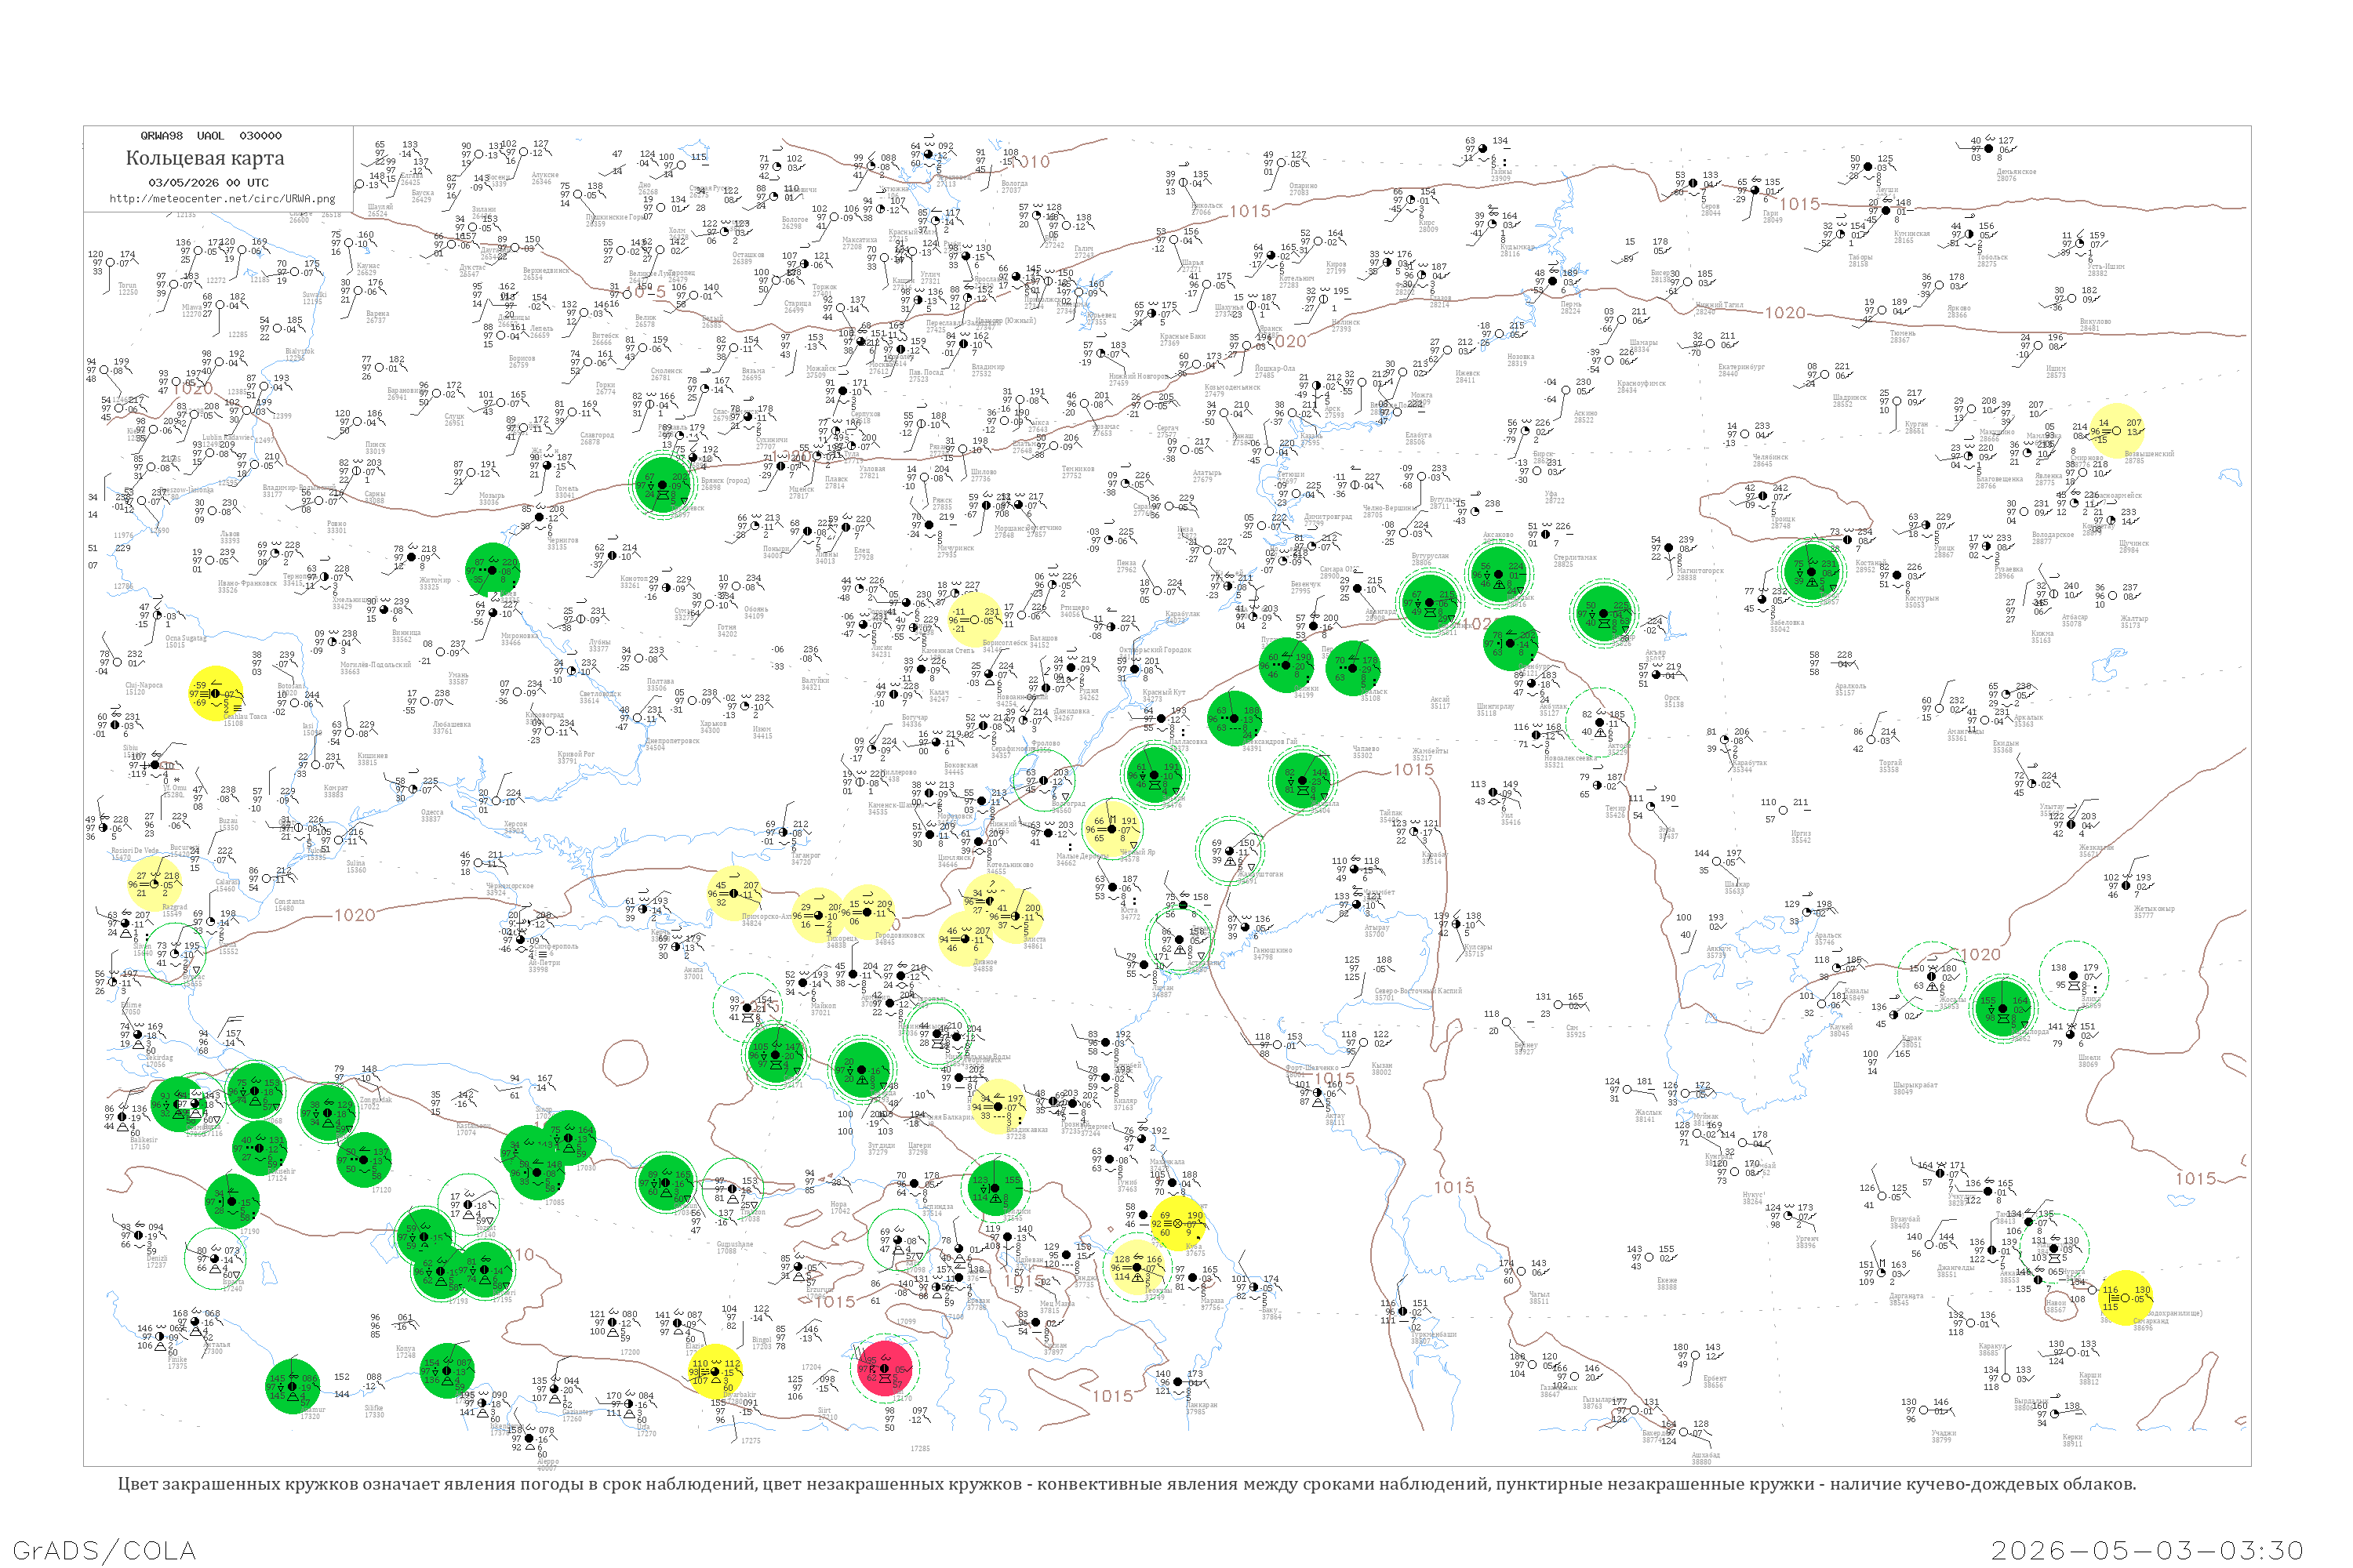This screenshot has height=1568, width=2353.
Task: Select the Навои 38567 station label
Action: coord(2056,1306)
